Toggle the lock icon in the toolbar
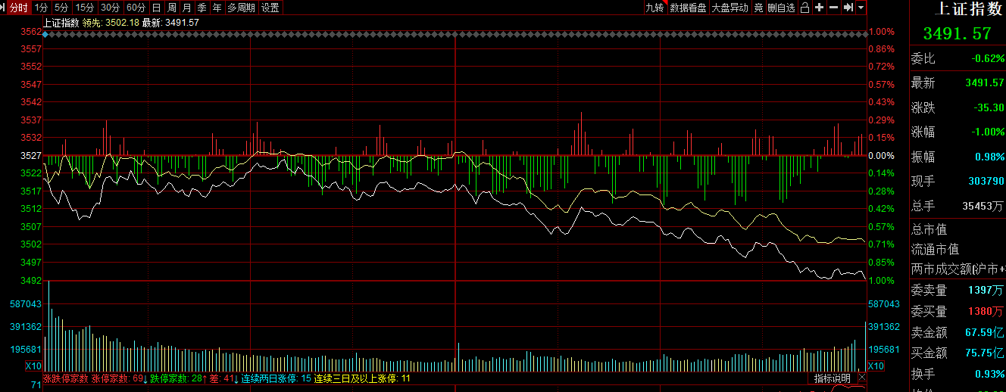1006x392 pixels. pyautogui.click(x=805, y=8)
